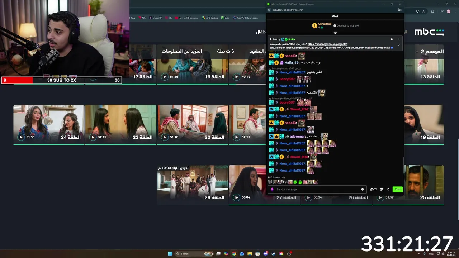Image resolution: width=459 pixels, height=258 pixels.
Task: Open DokanTIP bookmark
Action: click(156, 18)
